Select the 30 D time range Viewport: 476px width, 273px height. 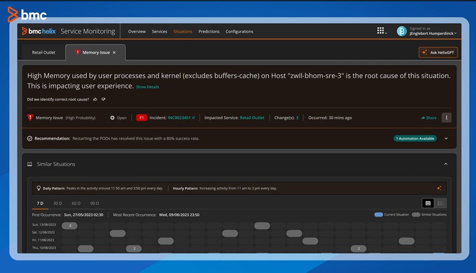[x=57, y=203]
